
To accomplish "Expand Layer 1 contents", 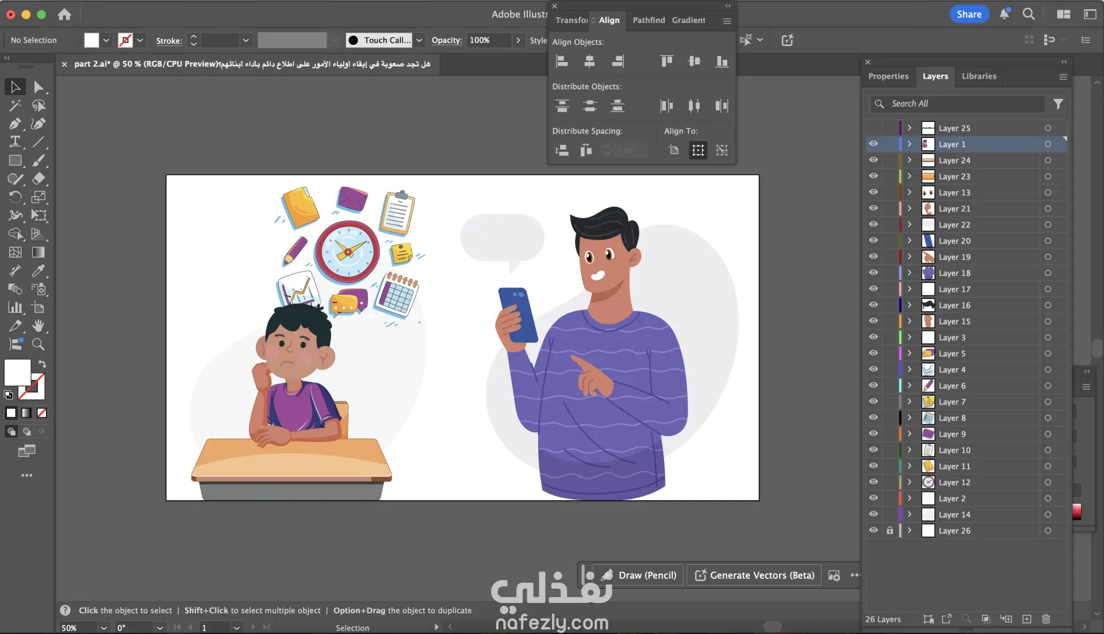I will click(x=910, y=144).
